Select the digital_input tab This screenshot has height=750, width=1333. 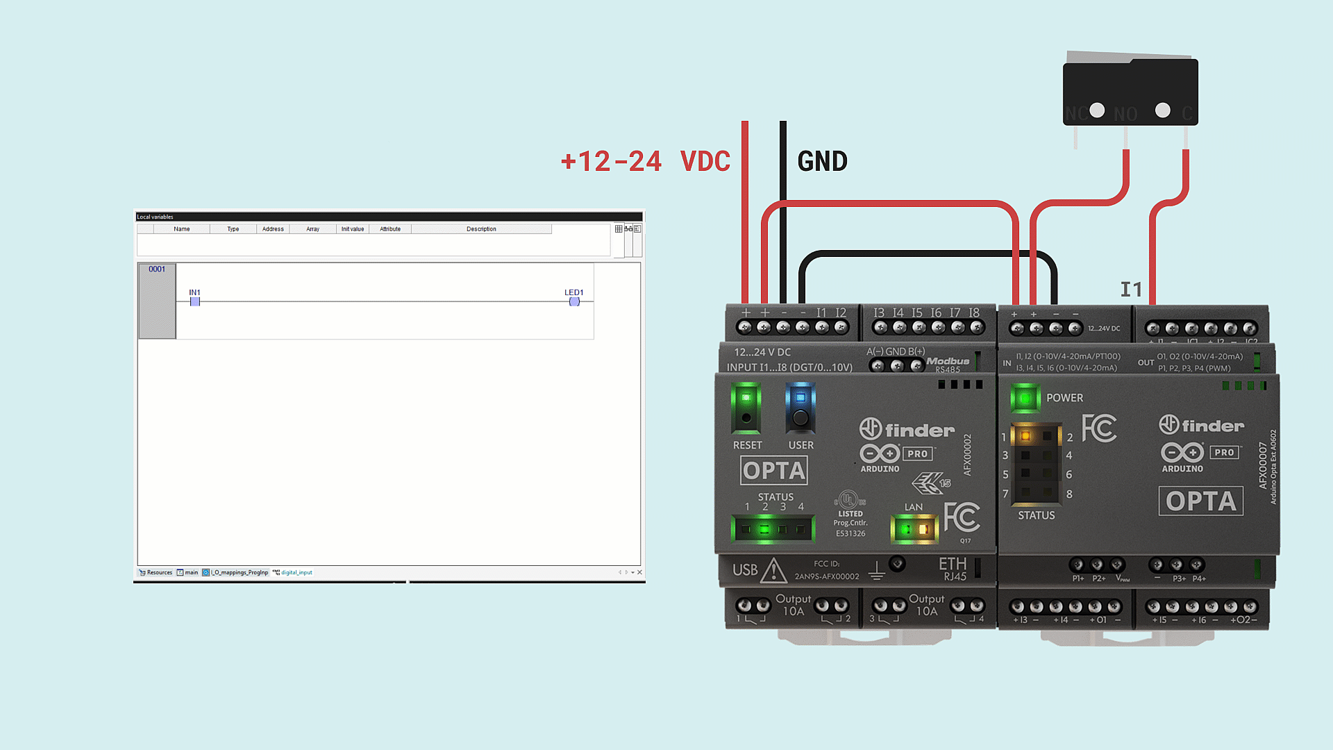(x=293, y=573)
